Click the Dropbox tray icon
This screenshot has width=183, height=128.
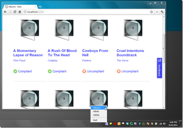click(x=127, y=124)
